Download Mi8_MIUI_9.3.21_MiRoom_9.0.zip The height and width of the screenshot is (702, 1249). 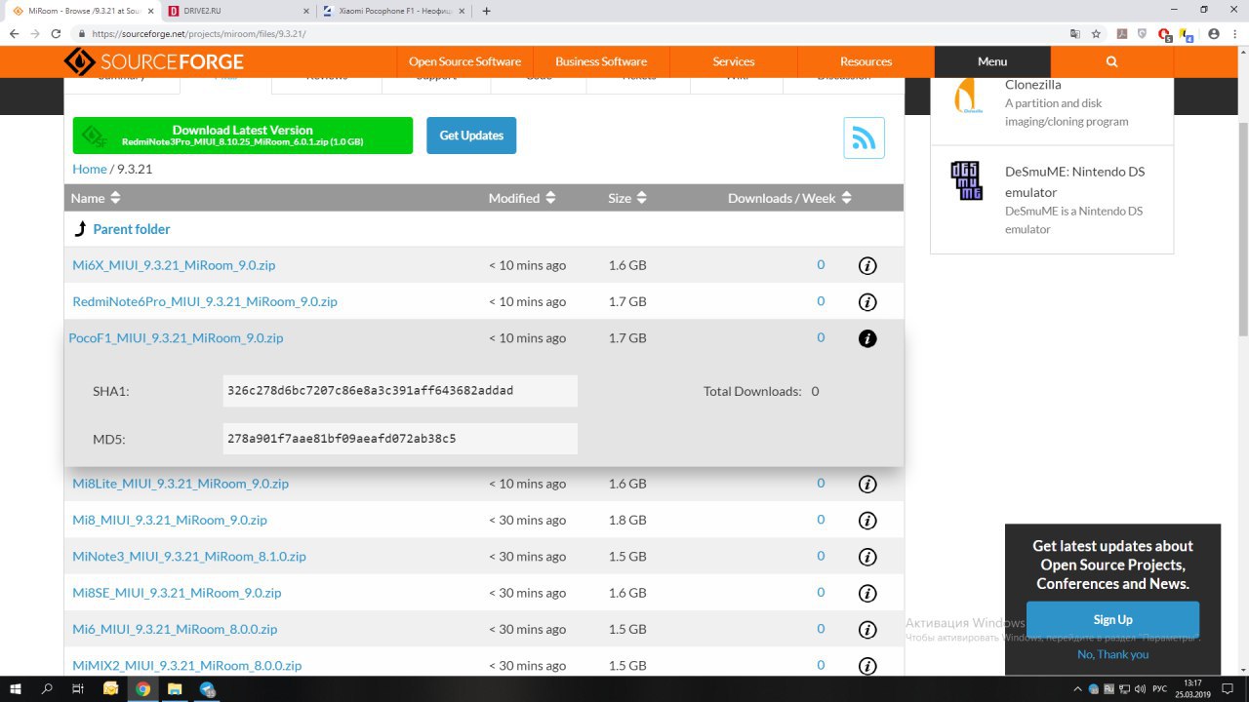(x=170, y=521)
